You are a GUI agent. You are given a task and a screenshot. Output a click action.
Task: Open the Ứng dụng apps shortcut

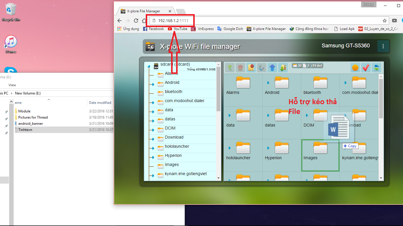coord(128,29)
